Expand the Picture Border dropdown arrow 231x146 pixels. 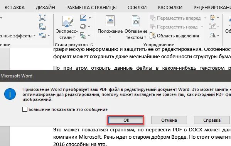click(89, 18)
